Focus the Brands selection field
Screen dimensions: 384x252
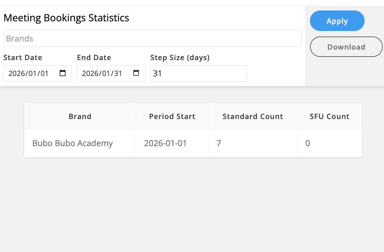(x=152, y=38)
